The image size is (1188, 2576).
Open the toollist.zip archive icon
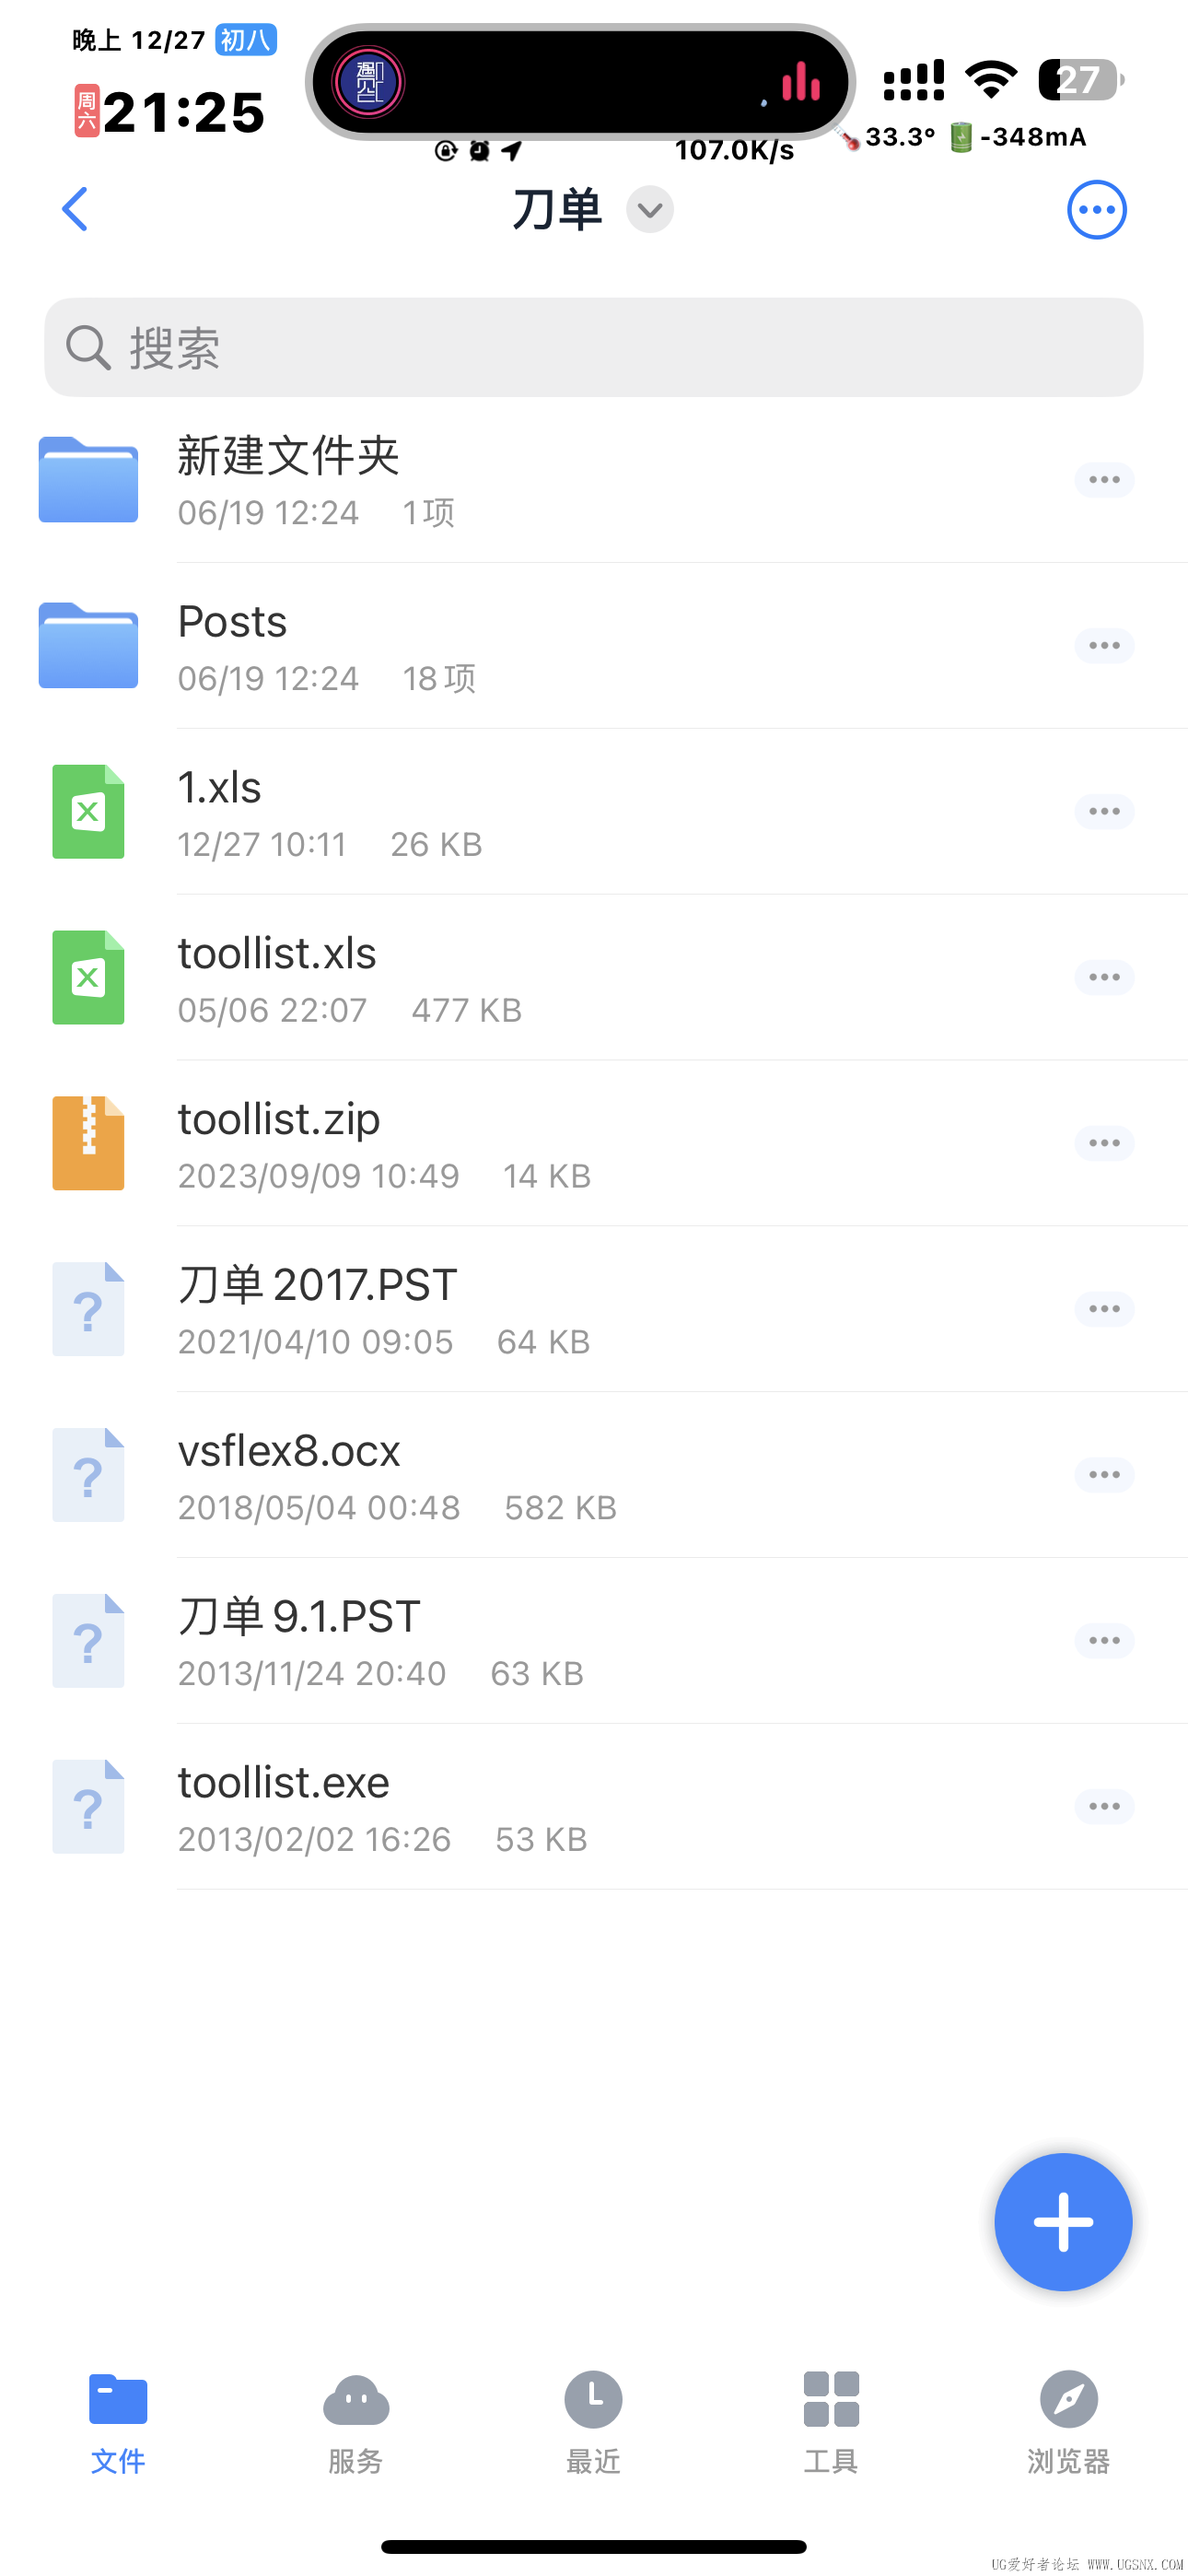coord(88,1143)
